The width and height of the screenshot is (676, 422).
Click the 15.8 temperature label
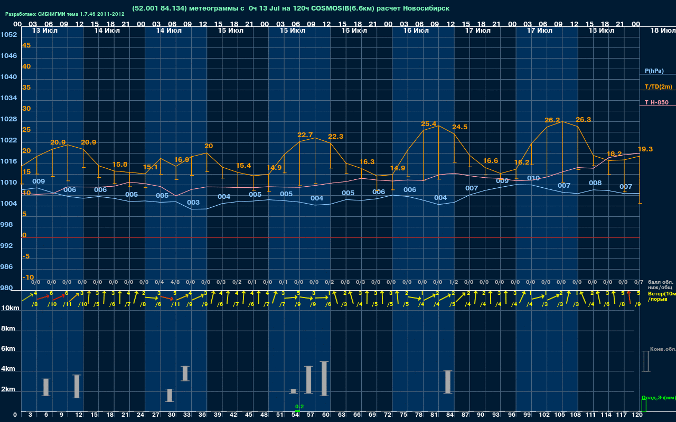pos(120,165)
